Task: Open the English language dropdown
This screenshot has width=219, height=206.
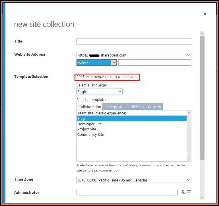Action: [x=120, y=92]
